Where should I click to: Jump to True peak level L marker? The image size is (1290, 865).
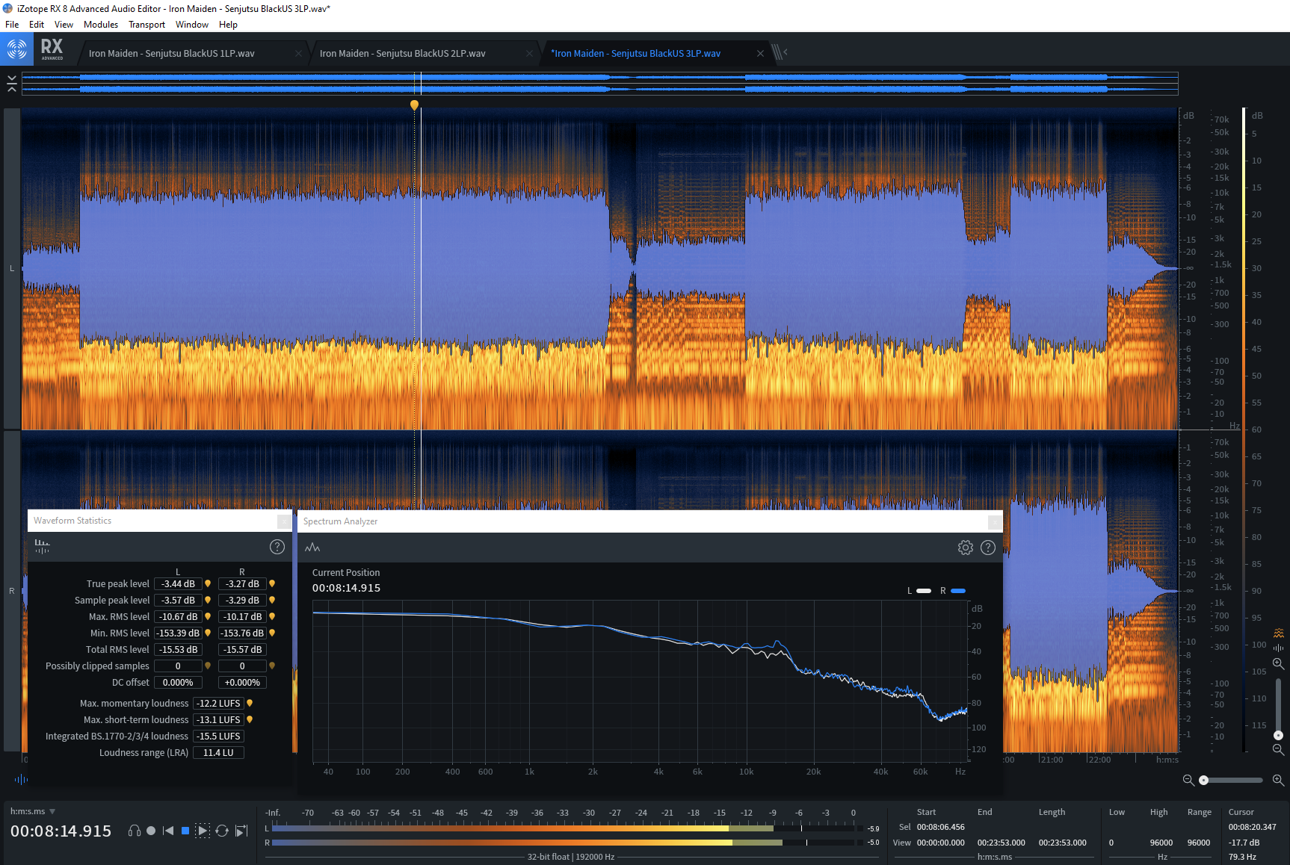click(208, 583)
